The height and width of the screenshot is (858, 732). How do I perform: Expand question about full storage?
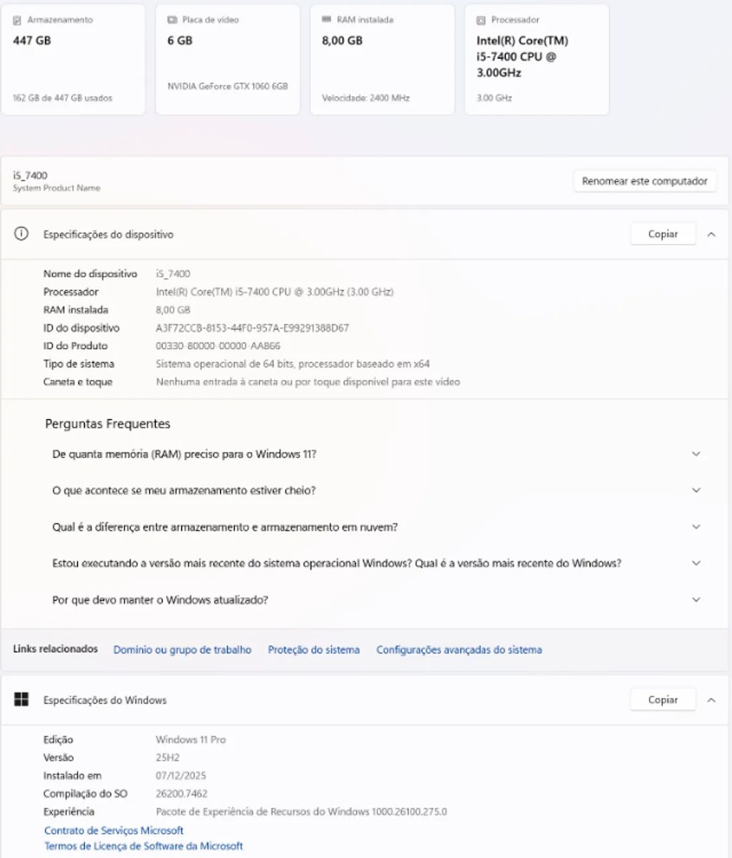pyautogui.click(x=696, y=491)
